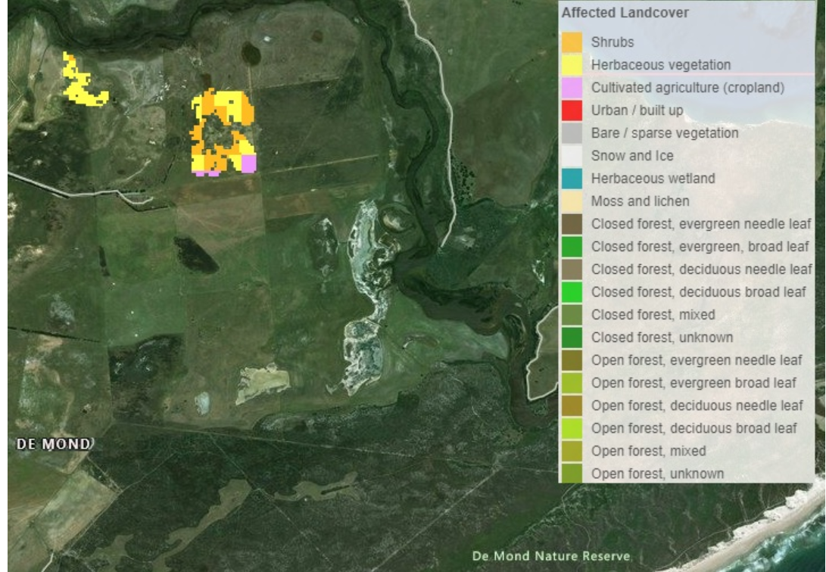Click 'Open forest, evergreen needle leaf' label
Image resolution: width=826 pixels, height=572 pixels.
pos(697,360)
